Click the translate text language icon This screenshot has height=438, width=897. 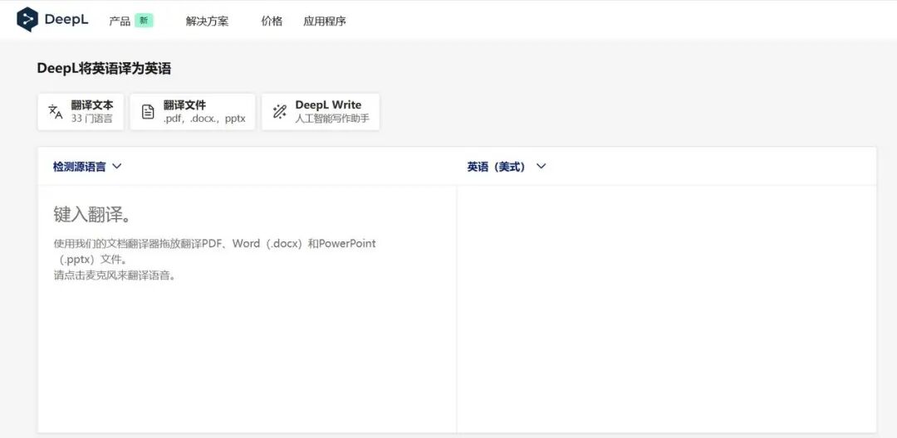point(56,112)
